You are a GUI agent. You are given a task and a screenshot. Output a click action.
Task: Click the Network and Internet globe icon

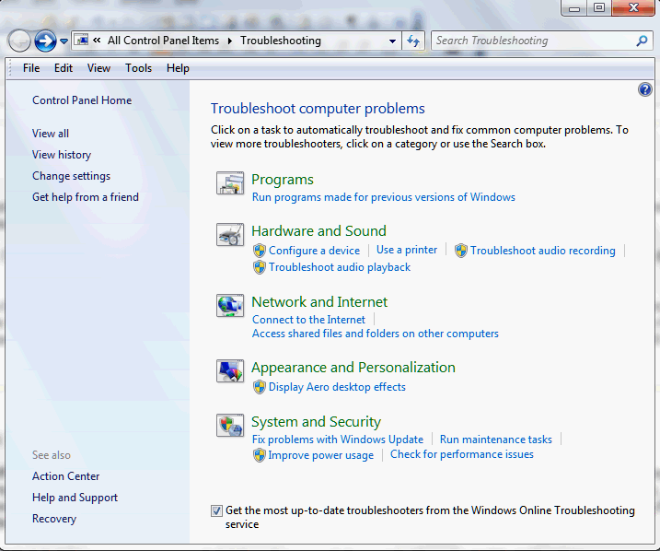pos(230,305)
